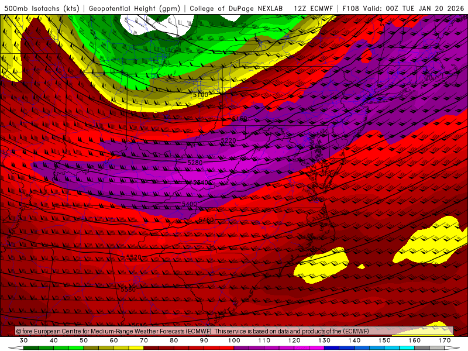Click the 5460 height contour label
468x351 pixels.
[x=207, y=221]
